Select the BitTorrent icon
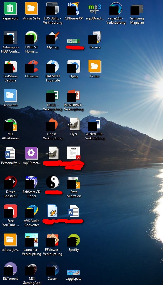 pyautogui.click(x=10, y=269)
